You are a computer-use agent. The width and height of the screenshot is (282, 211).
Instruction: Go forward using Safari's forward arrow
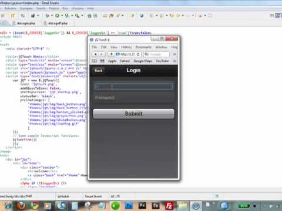pyautogui.click(x=102, y=54)
